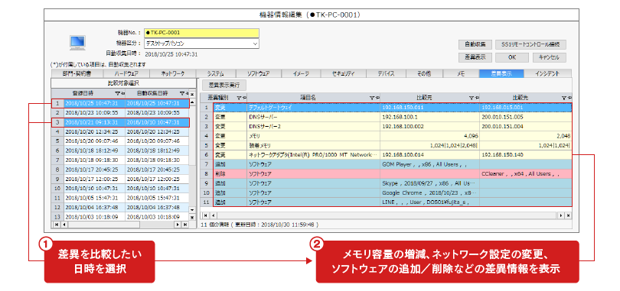
Task: Switch to ネットワーク tab
Action: tap(173, 74)
